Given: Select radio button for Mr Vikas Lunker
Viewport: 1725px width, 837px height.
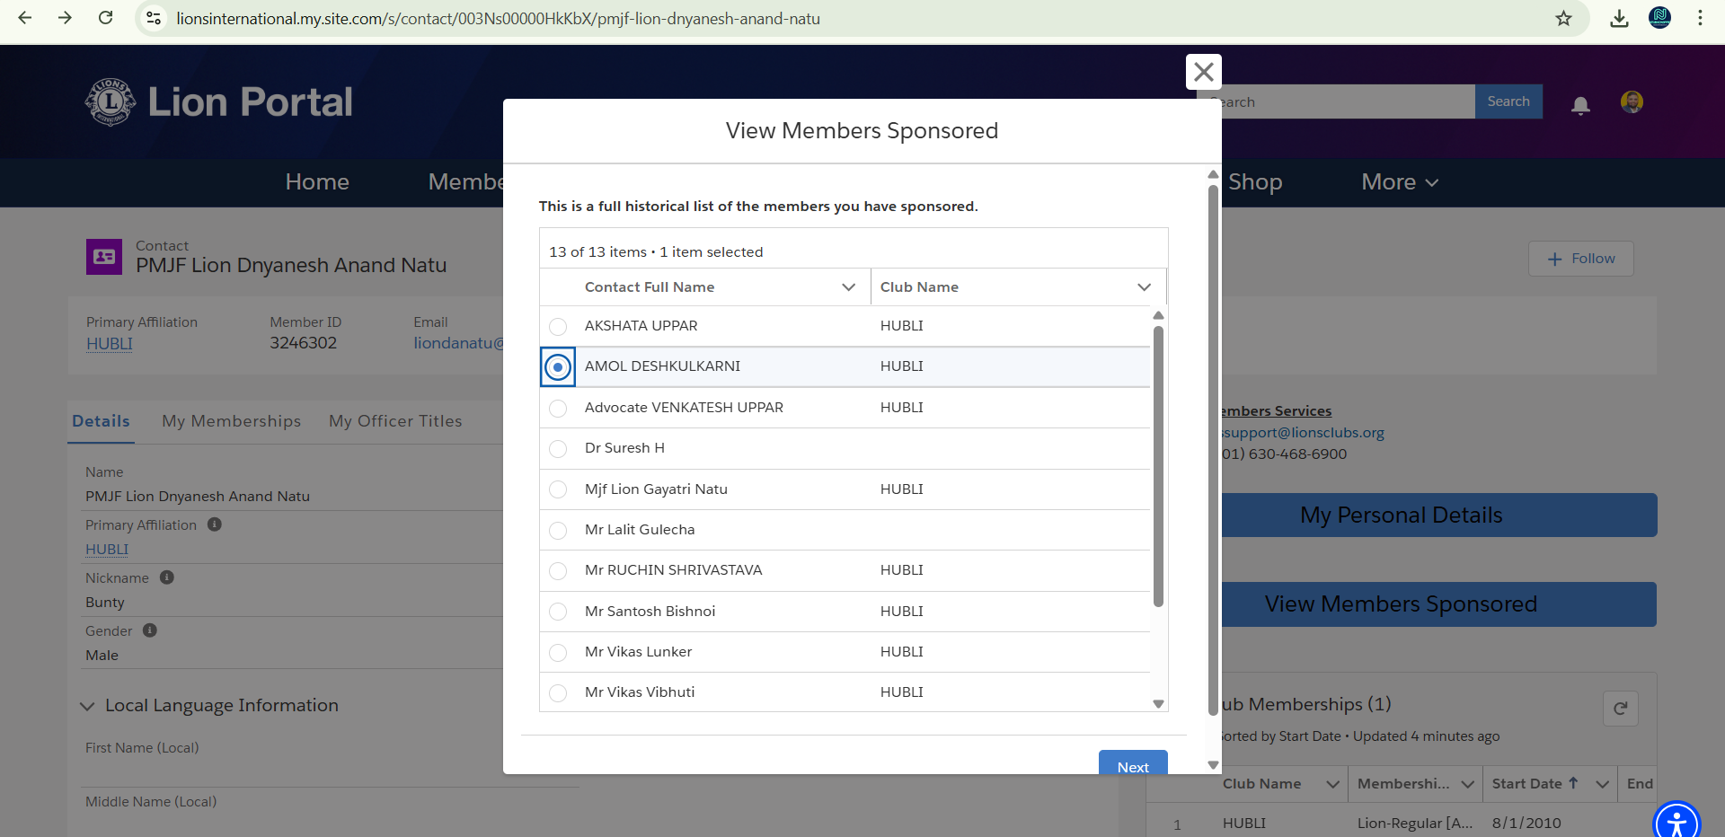Looking at the screenshot, I should 558,652.
